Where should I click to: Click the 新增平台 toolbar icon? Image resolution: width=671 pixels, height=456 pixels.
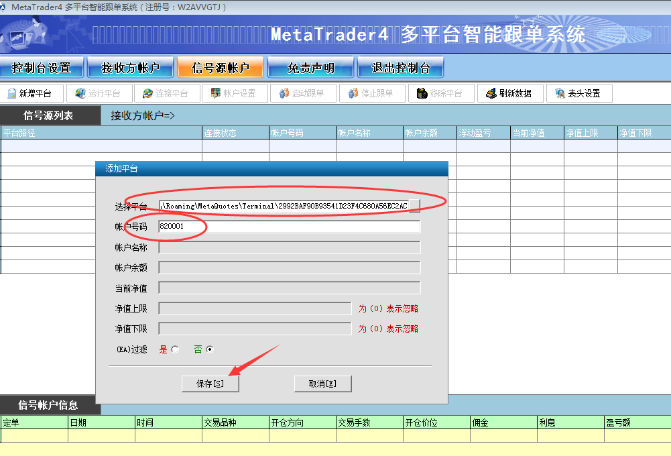[x=11, y=93]
